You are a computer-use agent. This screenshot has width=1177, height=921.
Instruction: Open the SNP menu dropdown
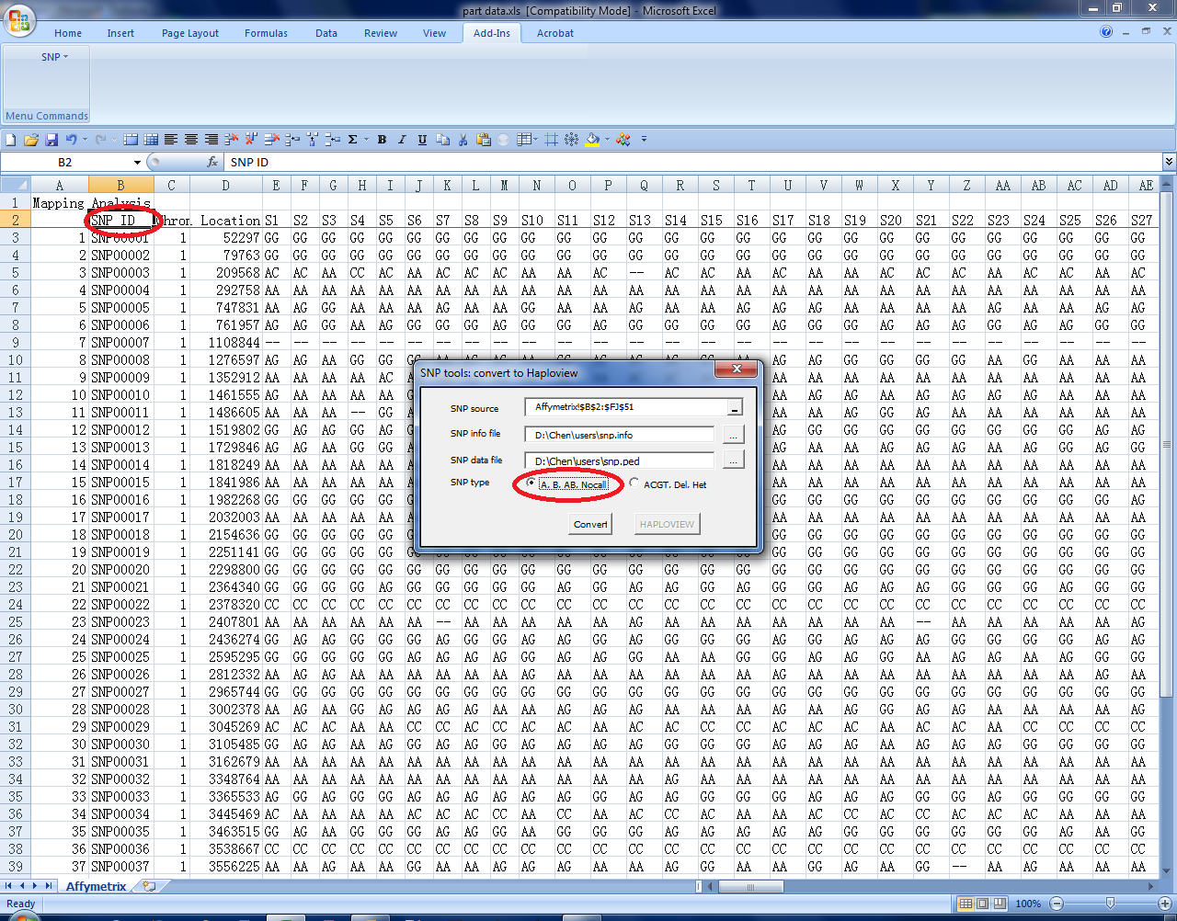tap(54, 57)
